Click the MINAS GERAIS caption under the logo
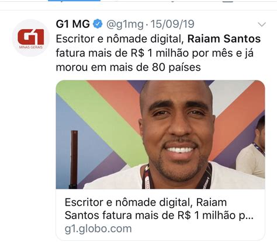 click(31, 47)
